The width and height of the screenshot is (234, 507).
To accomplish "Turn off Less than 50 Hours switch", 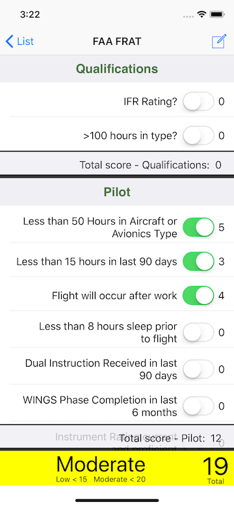I will [x=198, y=227].
